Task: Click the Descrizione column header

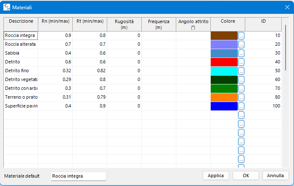Action: point(21,24)
